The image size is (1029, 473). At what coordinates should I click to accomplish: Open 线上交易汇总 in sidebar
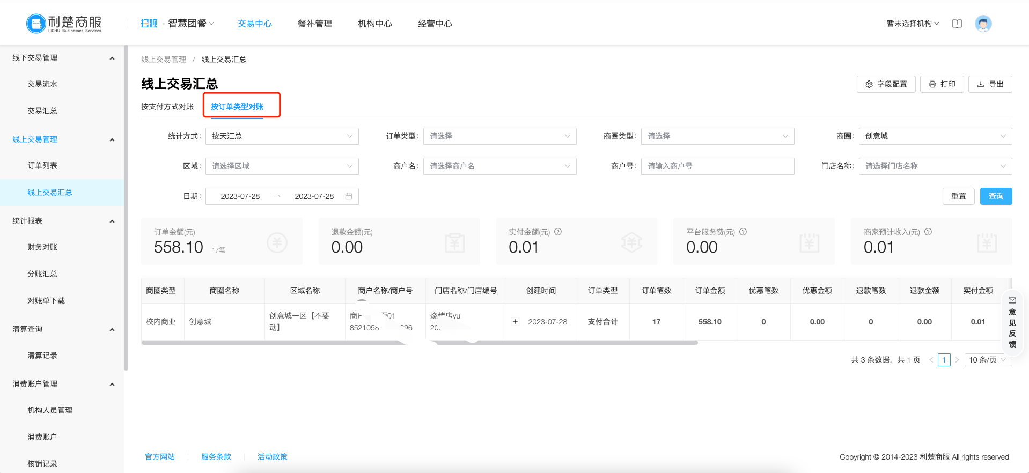click(x=62, y=193)
